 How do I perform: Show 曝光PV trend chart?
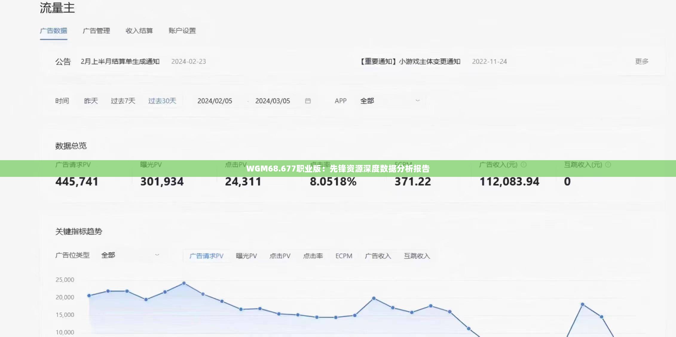tap(247, 256)
